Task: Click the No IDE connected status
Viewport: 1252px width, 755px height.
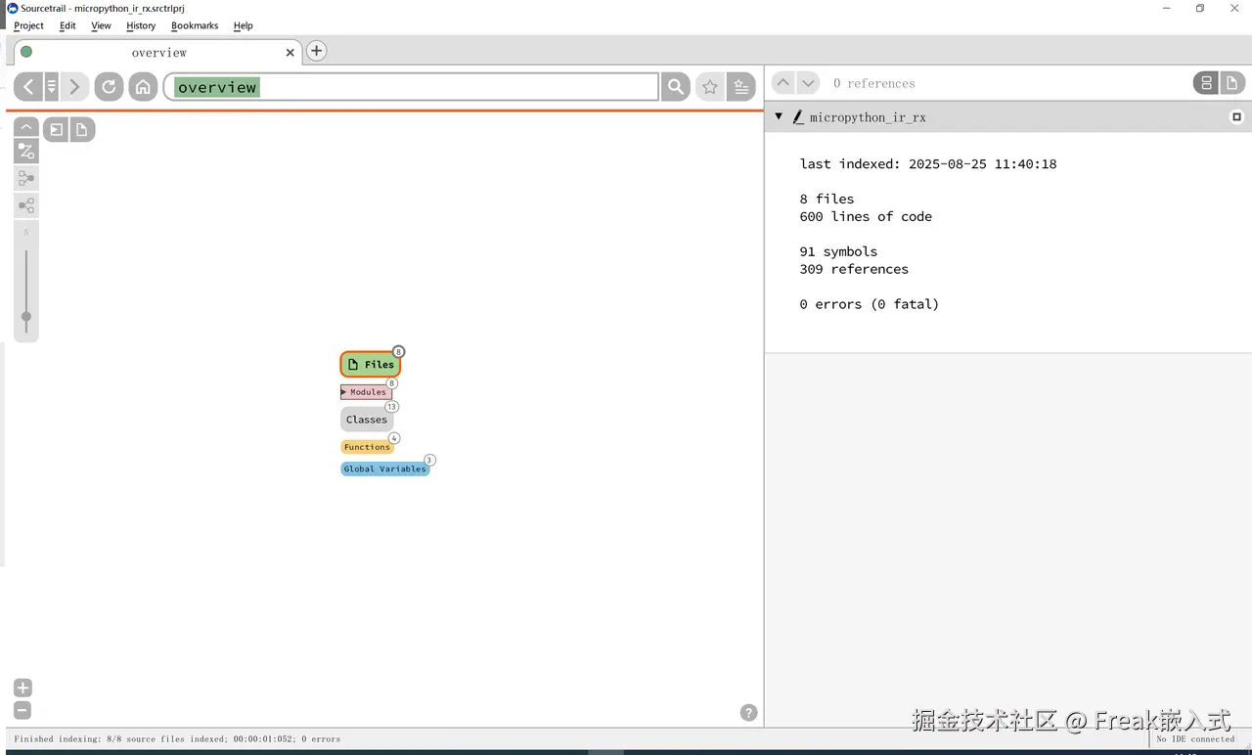Action: (1195, 739)
